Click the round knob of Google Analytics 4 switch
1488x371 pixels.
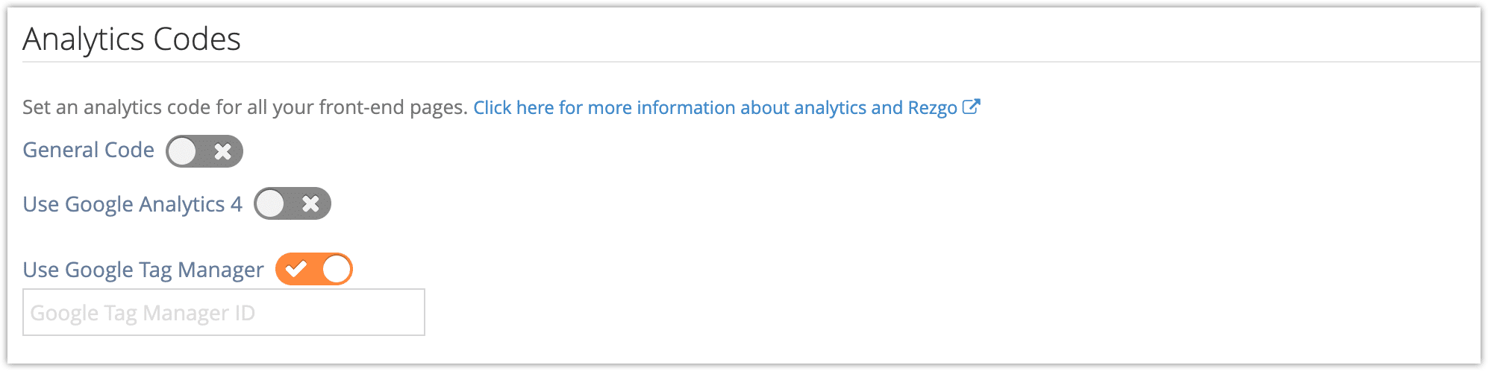[271, 203]
